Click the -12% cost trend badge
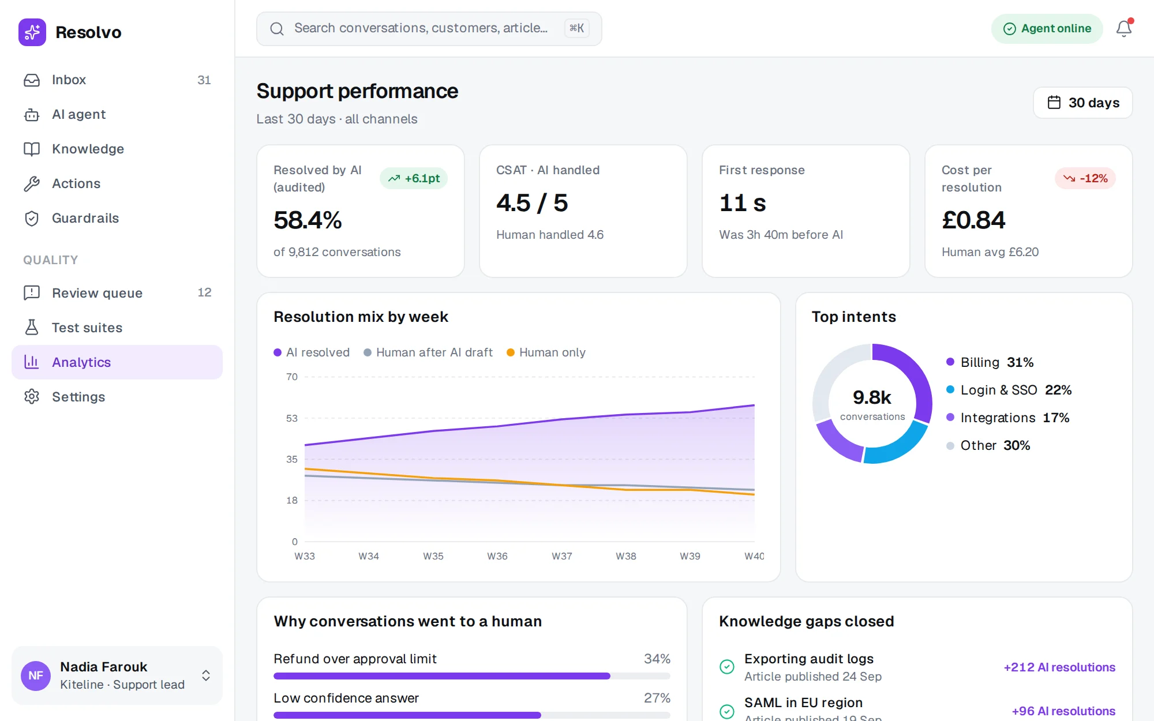 coord(1085,178)
